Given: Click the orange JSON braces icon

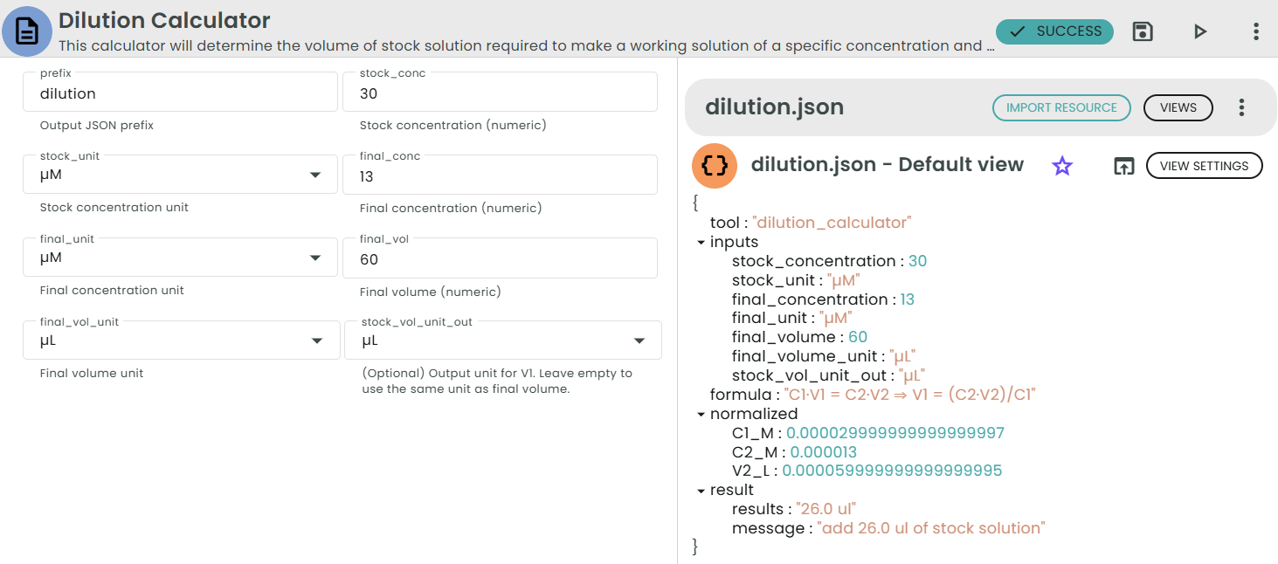Looking at the screenshot, I should coord(715,166).
